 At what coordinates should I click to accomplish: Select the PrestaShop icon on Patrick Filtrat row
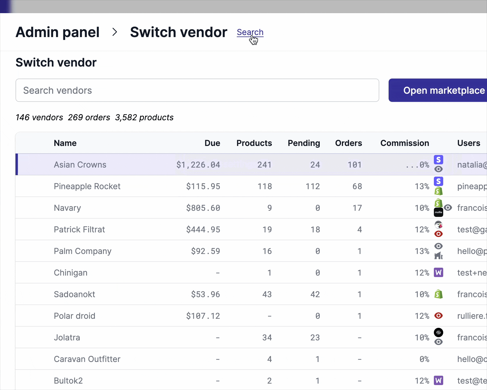439,225
